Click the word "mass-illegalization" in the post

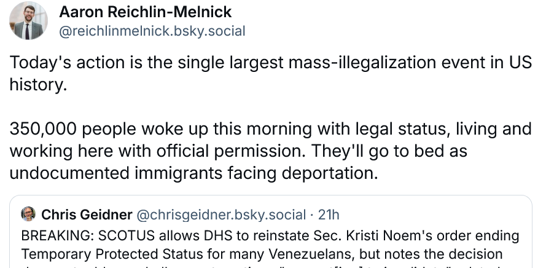[x=333, y=63]
